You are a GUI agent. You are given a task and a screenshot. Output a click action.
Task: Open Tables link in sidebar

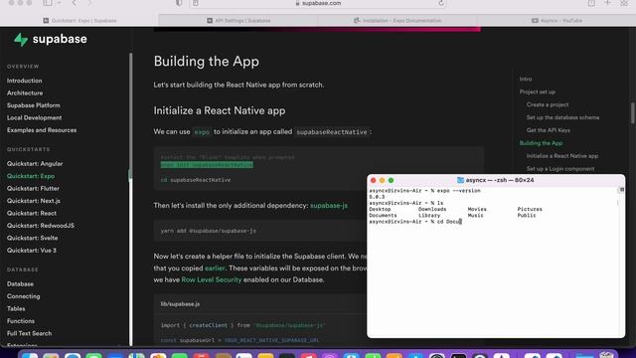click(16, 309)
